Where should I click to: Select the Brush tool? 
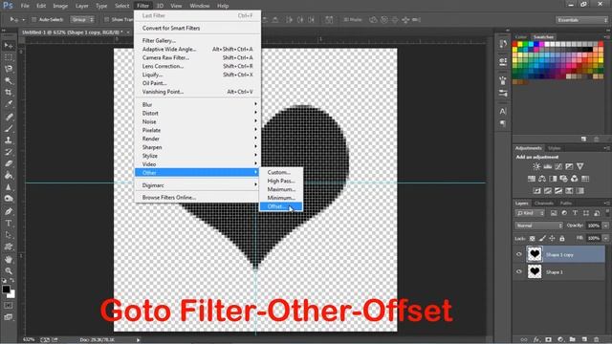point(9,128)
